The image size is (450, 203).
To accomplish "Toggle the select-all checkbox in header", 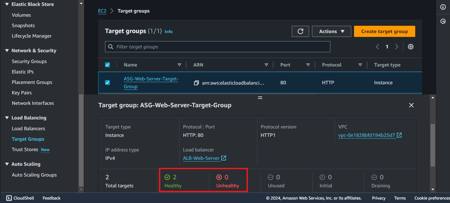I will tap(107, 65).
